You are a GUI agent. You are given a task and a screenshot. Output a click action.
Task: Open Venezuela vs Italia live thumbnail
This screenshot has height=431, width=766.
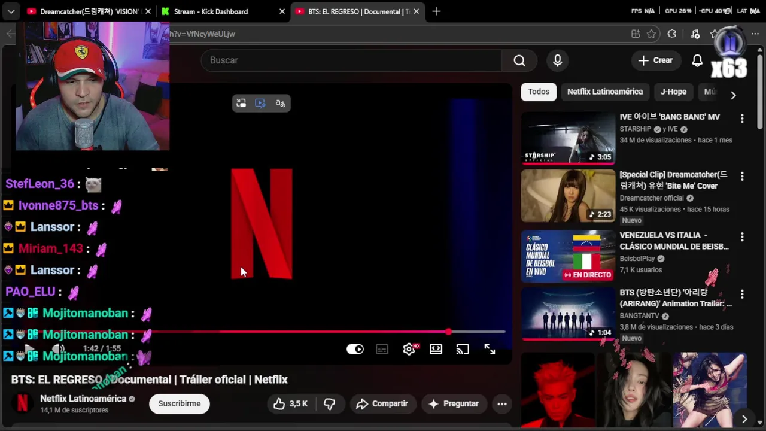coord(568,256)
